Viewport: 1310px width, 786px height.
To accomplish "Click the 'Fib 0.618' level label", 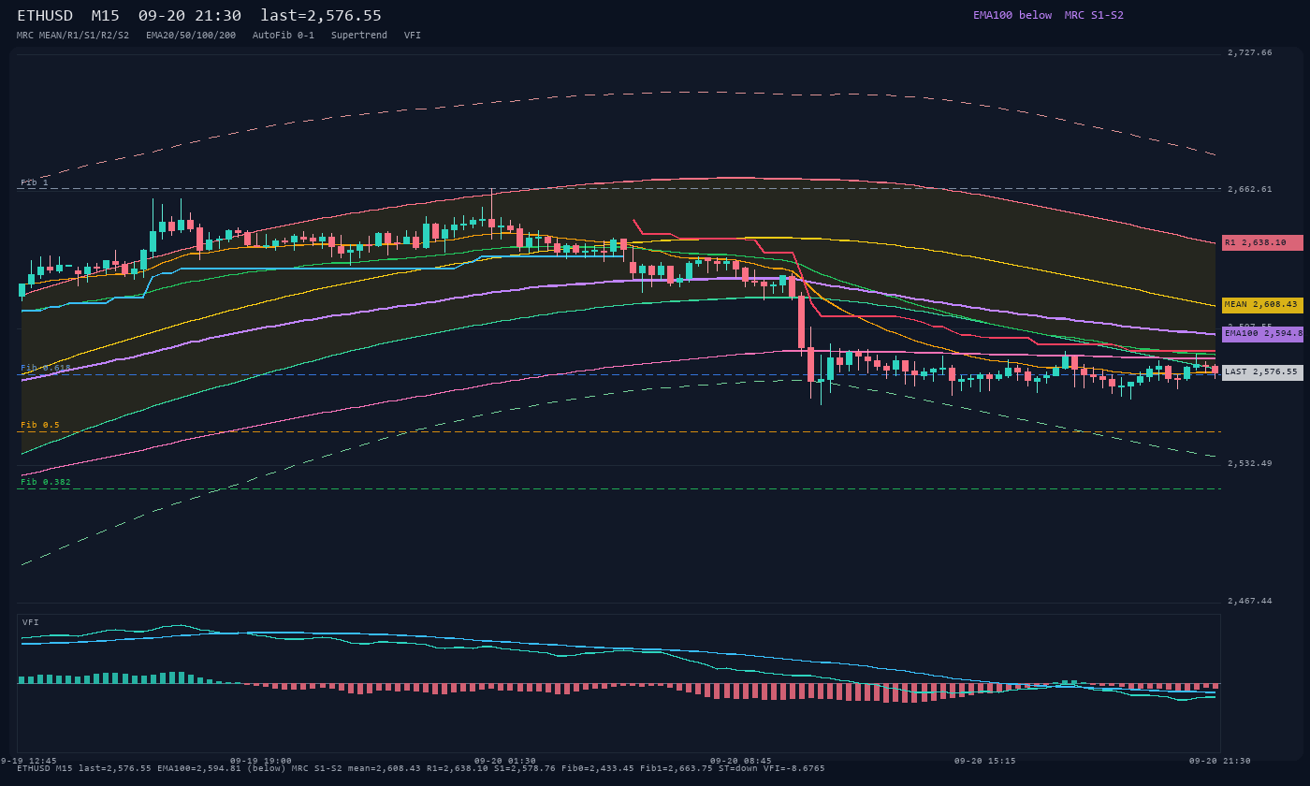I will (46, 369).
